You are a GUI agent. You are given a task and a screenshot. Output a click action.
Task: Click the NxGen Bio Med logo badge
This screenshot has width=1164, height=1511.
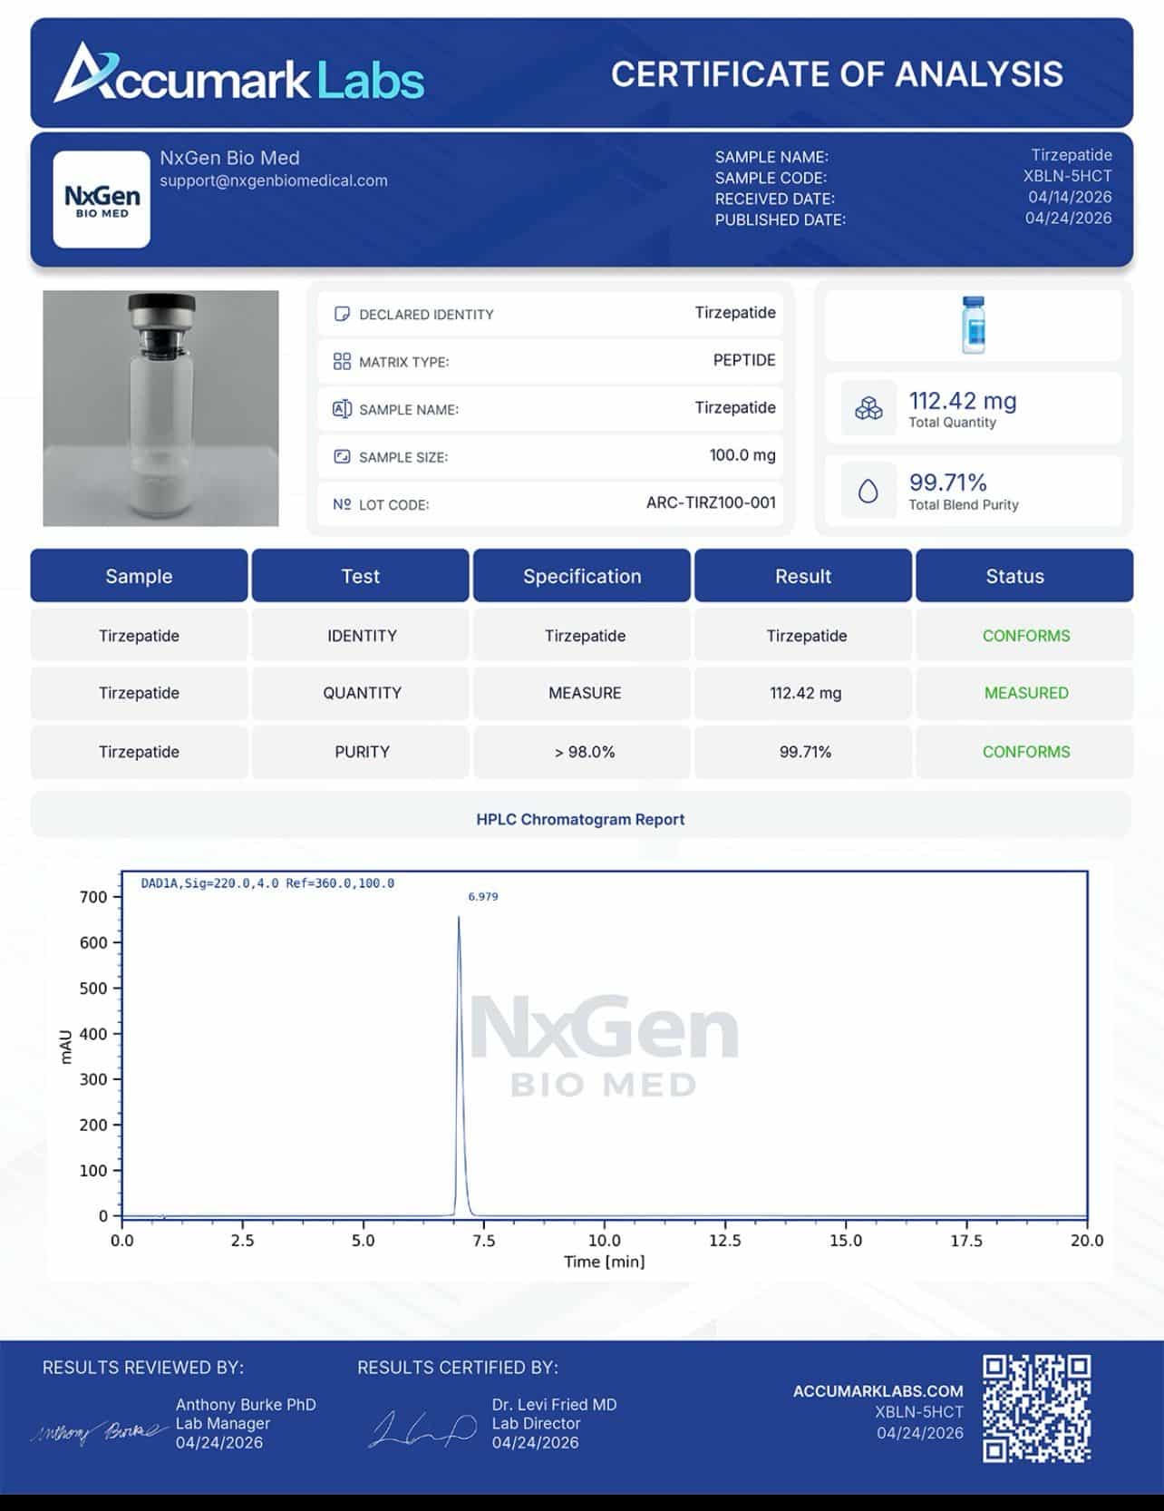point(102,200)
